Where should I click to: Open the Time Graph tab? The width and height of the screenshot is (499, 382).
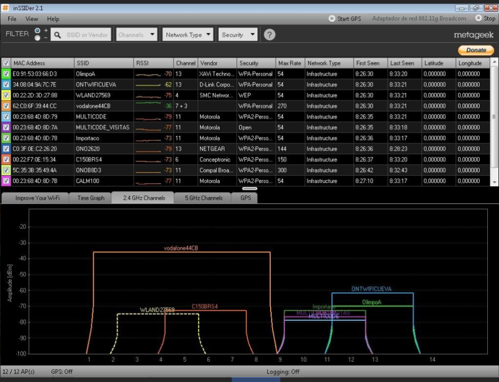[x=91, y=198]
